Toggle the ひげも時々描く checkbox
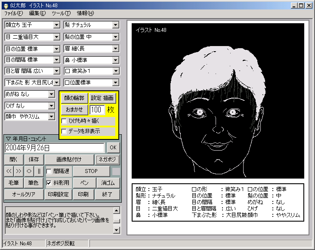Viewport: 315px width, 250px height. [64, 121]
